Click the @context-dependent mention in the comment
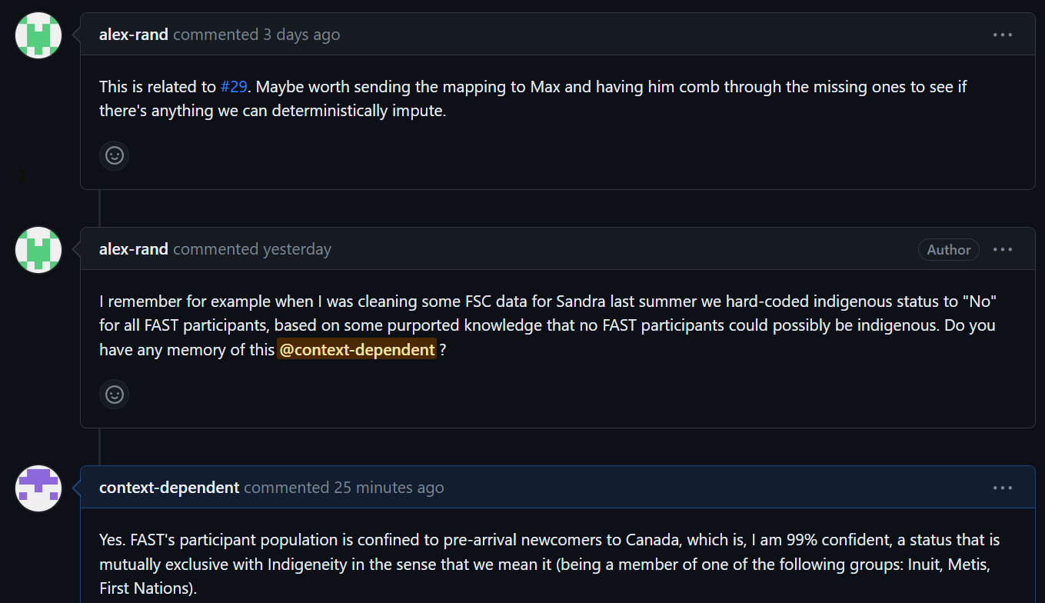This screenshot has width=1045, height=603. point(357,350)
